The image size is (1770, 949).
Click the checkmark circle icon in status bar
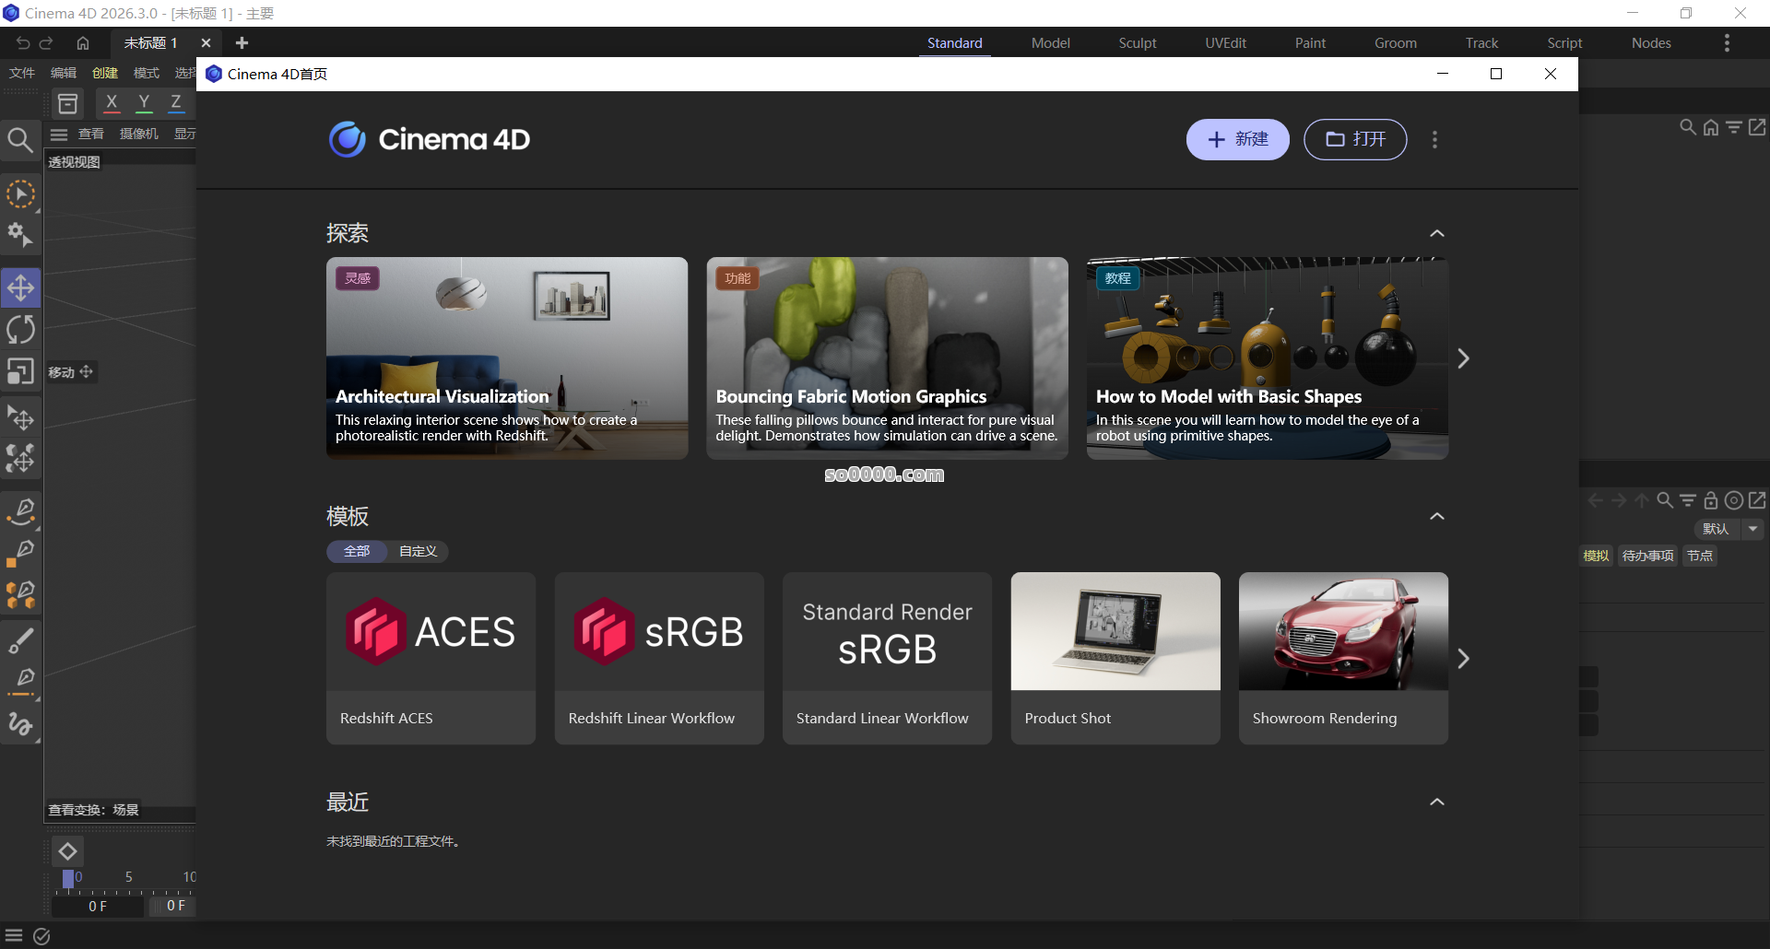click(41, 936)
